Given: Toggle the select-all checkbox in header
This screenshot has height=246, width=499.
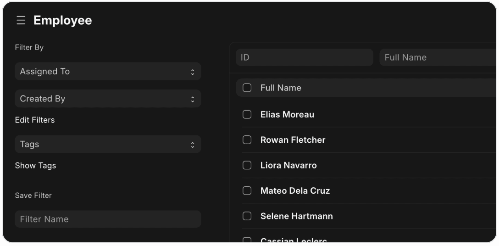Looking at the screenshot, I should 247,88.
